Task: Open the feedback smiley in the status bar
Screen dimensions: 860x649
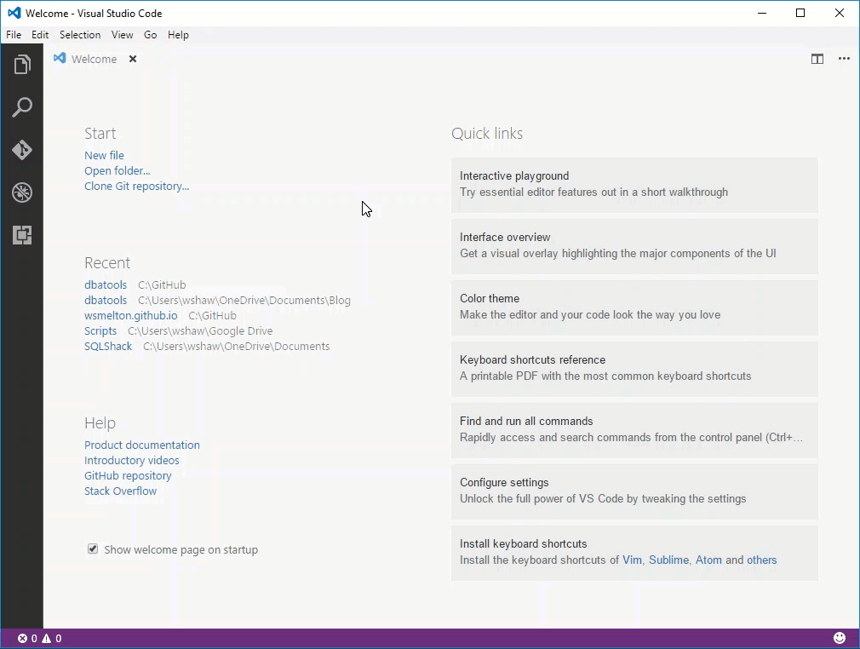Action: 839,637
